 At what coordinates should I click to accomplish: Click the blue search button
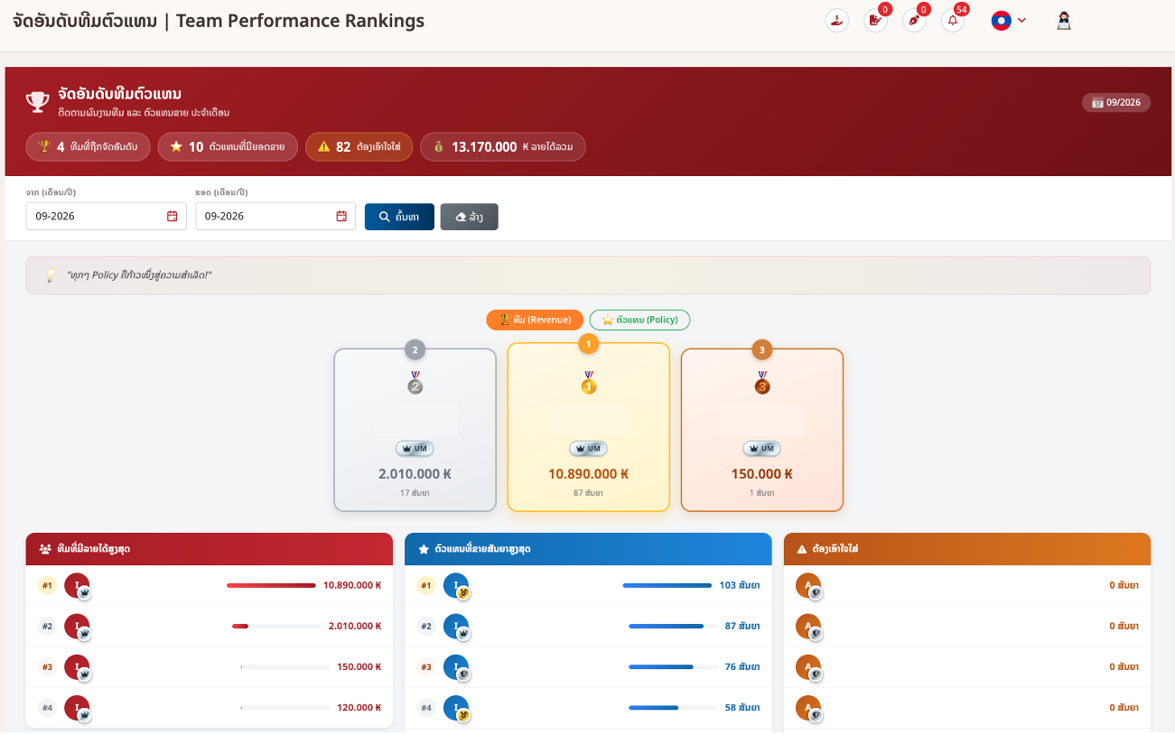(399, 217)
